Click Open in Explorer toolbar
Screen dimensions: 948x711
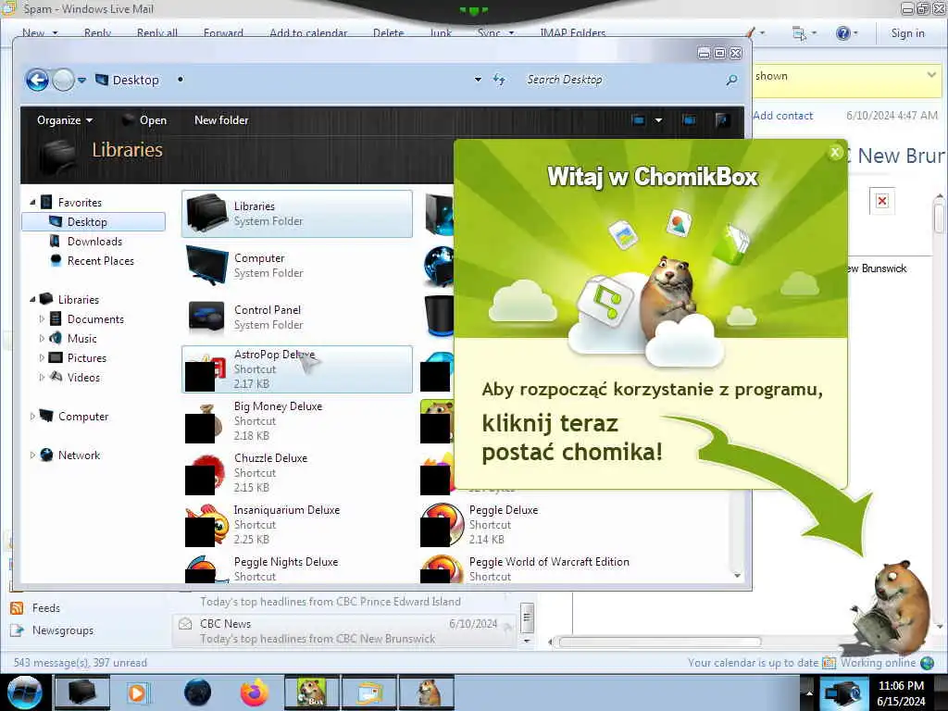(x=144, y=119)
